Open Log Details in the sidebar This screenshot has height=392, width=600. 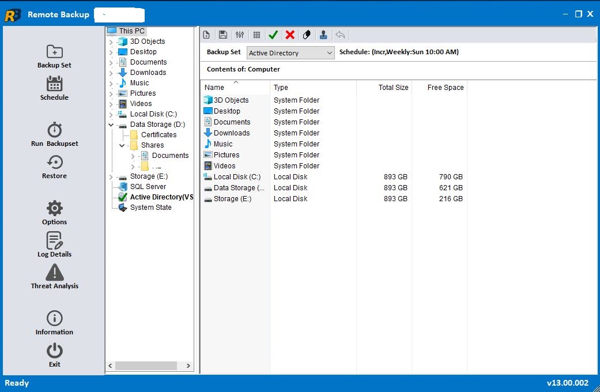click(x=54, y=245)
